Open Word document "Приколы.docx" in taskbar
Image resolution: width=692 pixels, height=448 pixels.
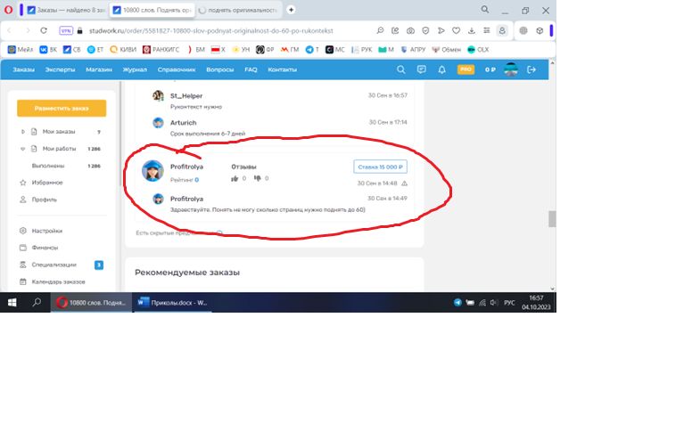173,303
